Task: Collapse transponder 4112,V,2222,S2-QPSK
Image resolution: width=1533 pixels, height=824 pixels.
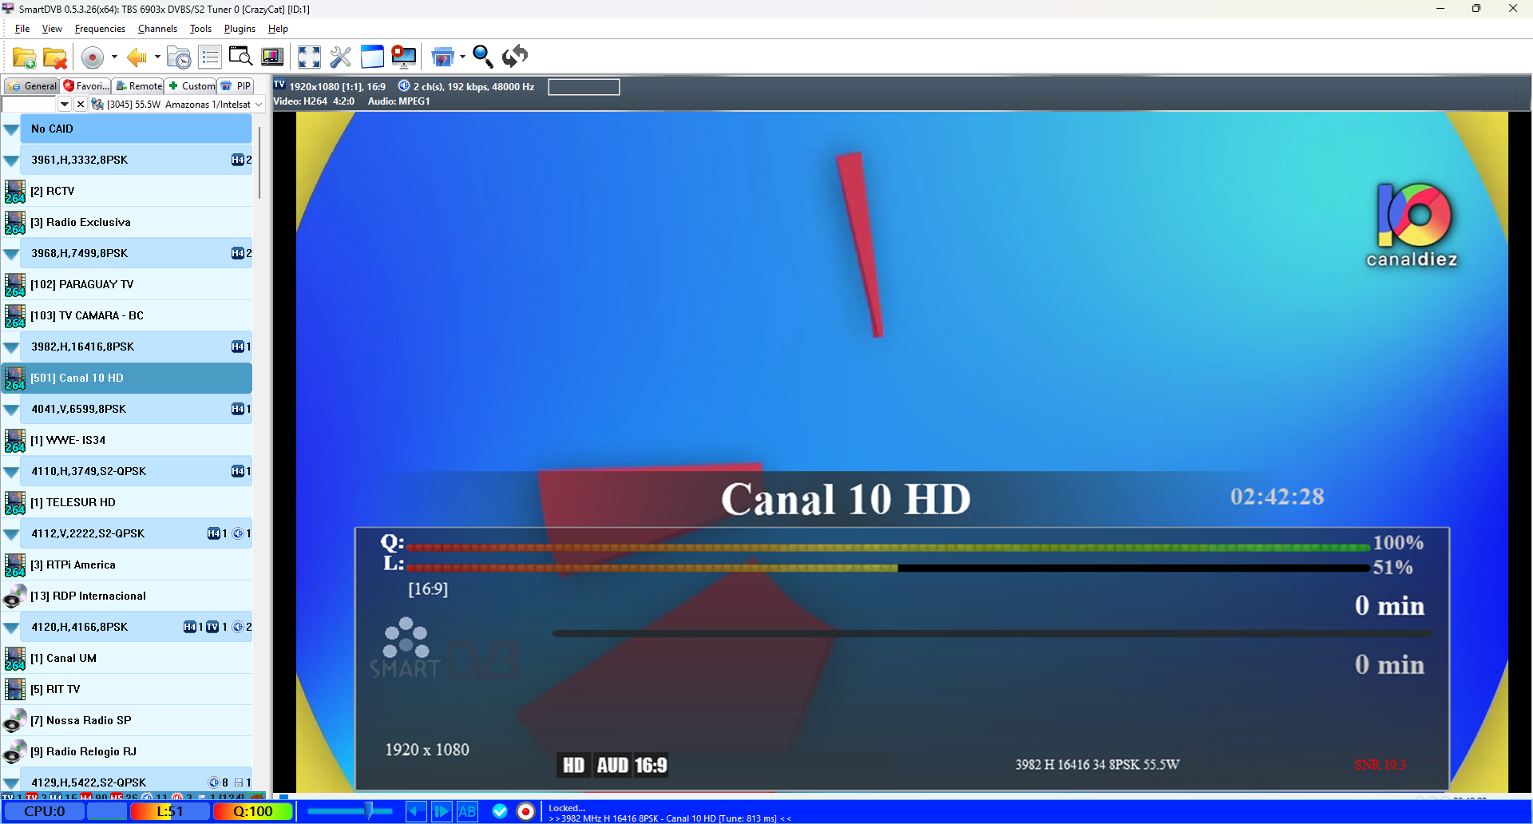Action: click(11, 534)
